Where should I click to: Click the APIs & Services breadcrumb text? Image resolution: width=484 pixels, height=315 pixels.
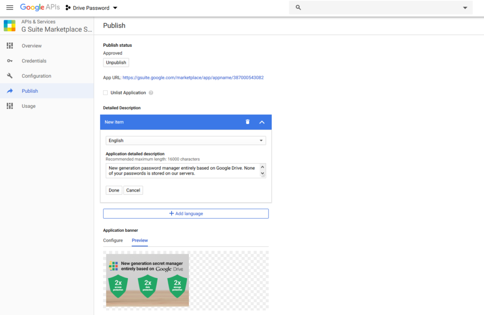[38, 22]
